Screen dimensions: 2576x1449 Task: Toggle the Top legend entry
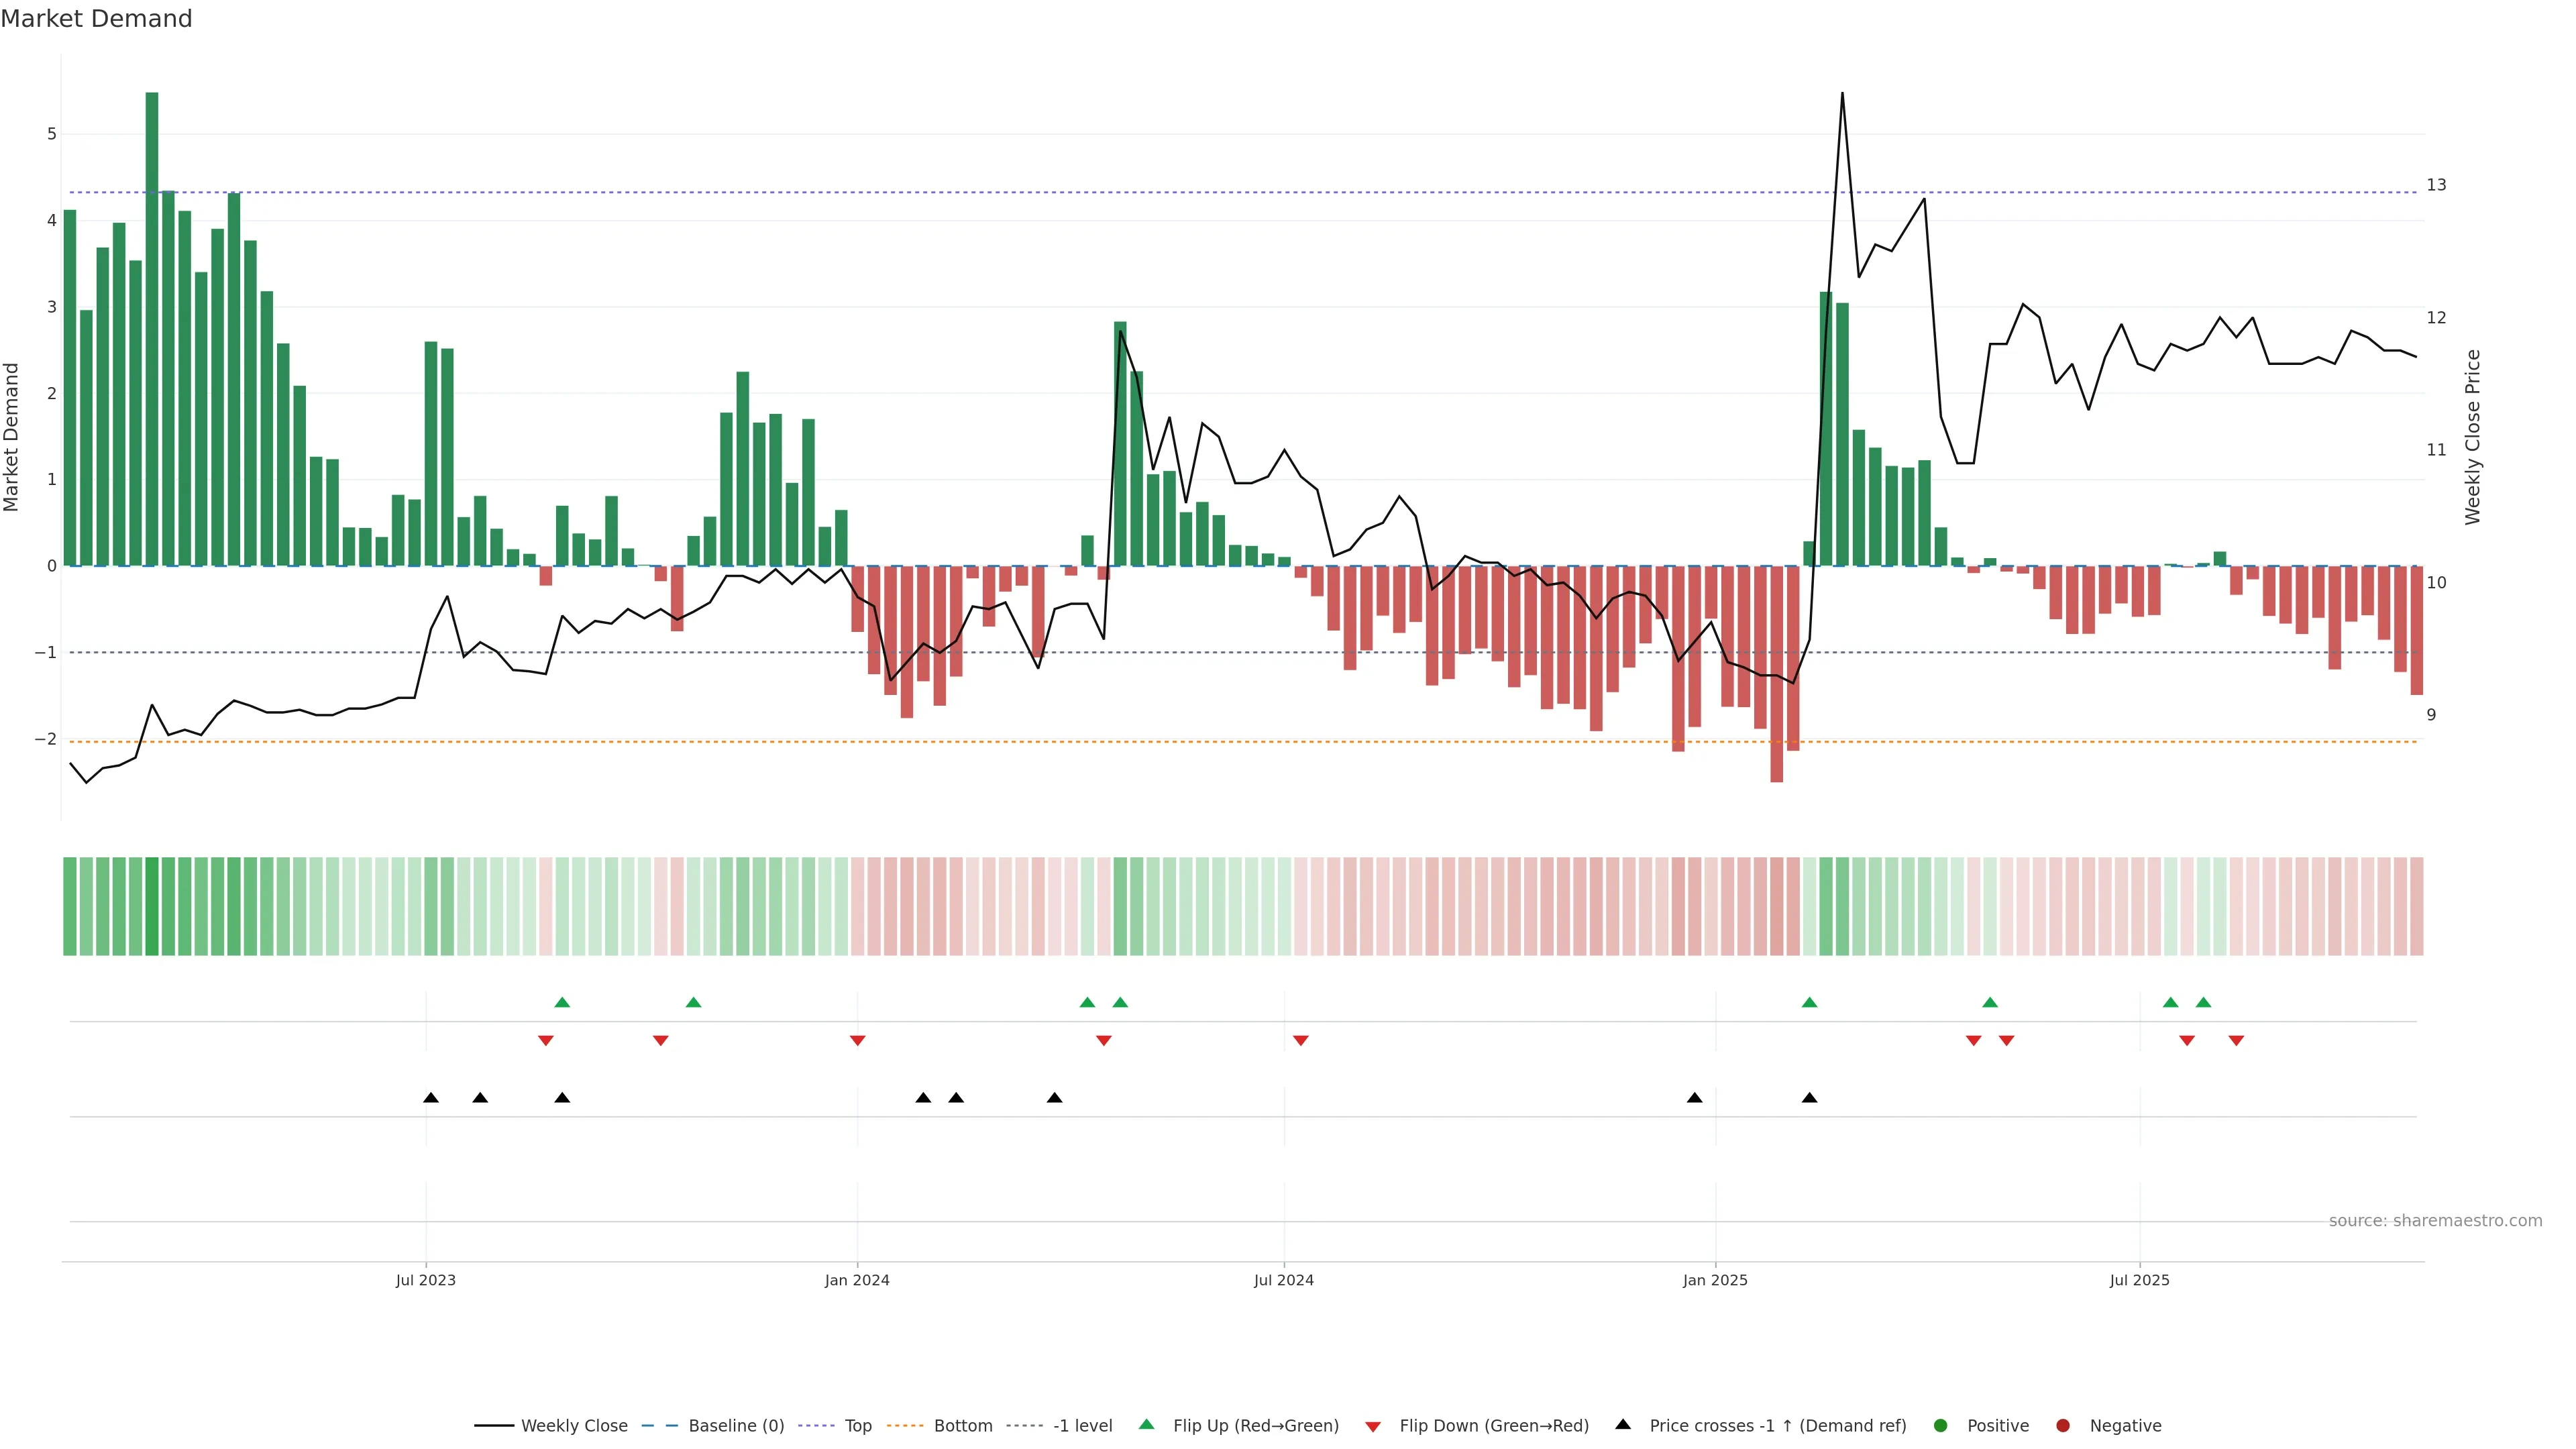click(857, 1425)
